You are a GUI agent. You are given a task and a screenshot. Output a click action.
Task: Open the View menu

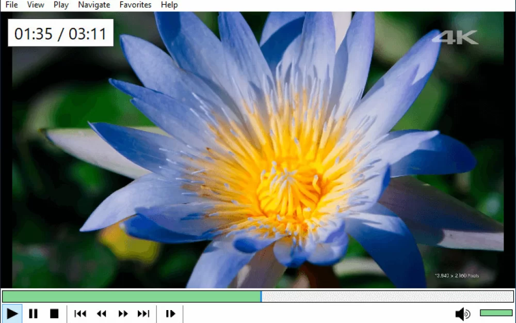coord(35,5)
